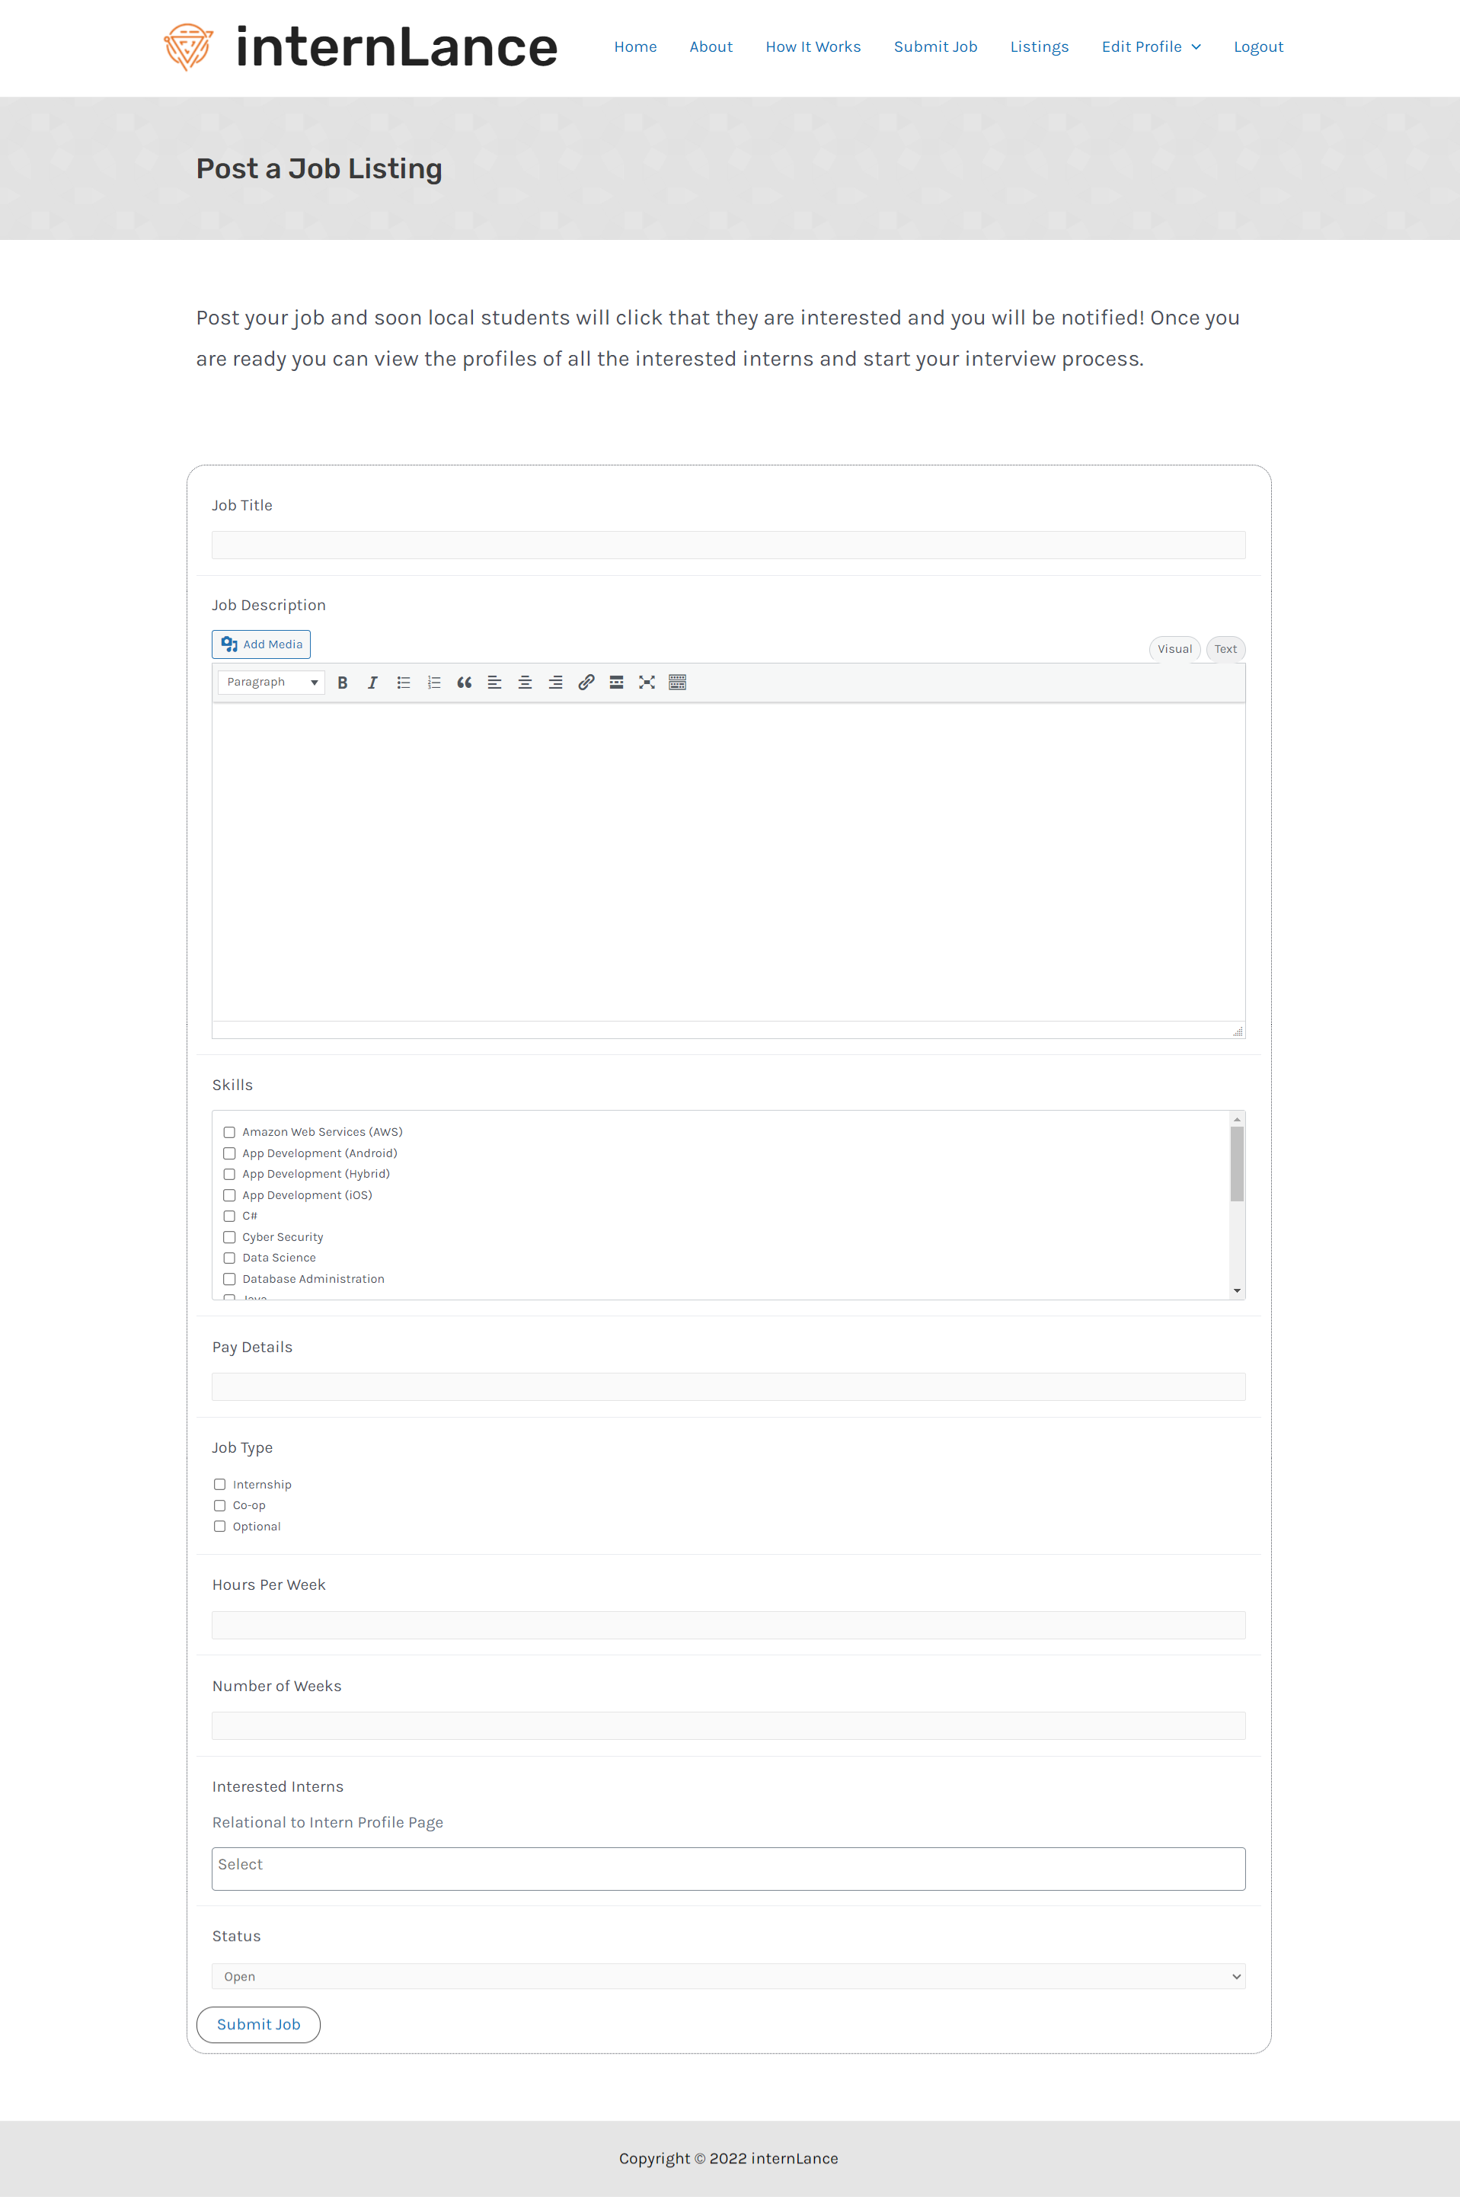
Task: Click the editor resize handle
Action: coord(1238,1031)
